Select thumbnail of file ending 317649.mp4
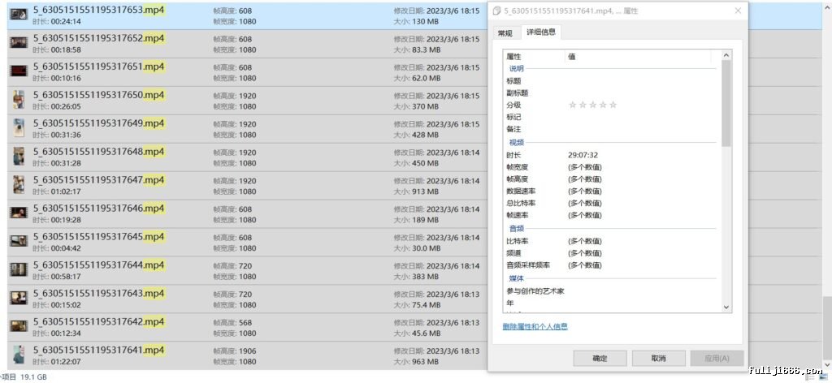The image size is (832, 383). click(x=19, y=127)
